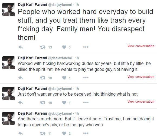This screenshot has height=136, width=157.
Task: Like the 'Just don't want anyone' tweet
Action: (64, 103)
